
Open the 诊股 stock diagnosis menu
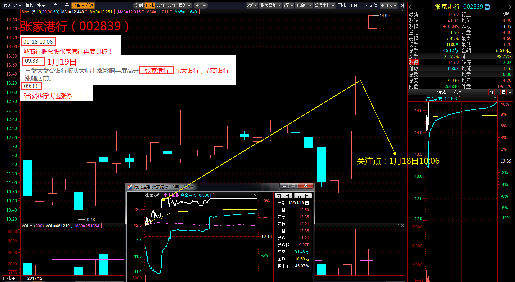pos(18,5)
